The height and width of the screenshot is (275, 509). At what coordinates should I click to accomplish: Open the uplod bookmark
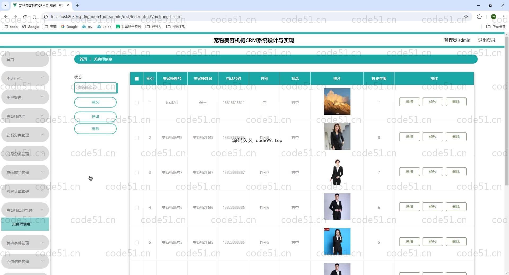104,26
